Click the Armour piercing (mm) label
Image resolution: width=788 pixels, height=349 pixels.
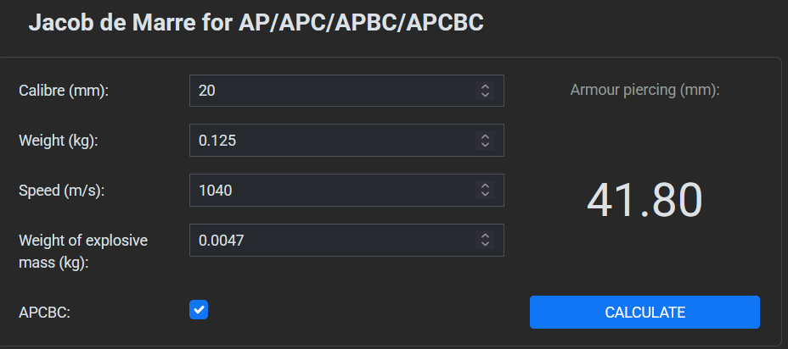(x=644, y=90)
